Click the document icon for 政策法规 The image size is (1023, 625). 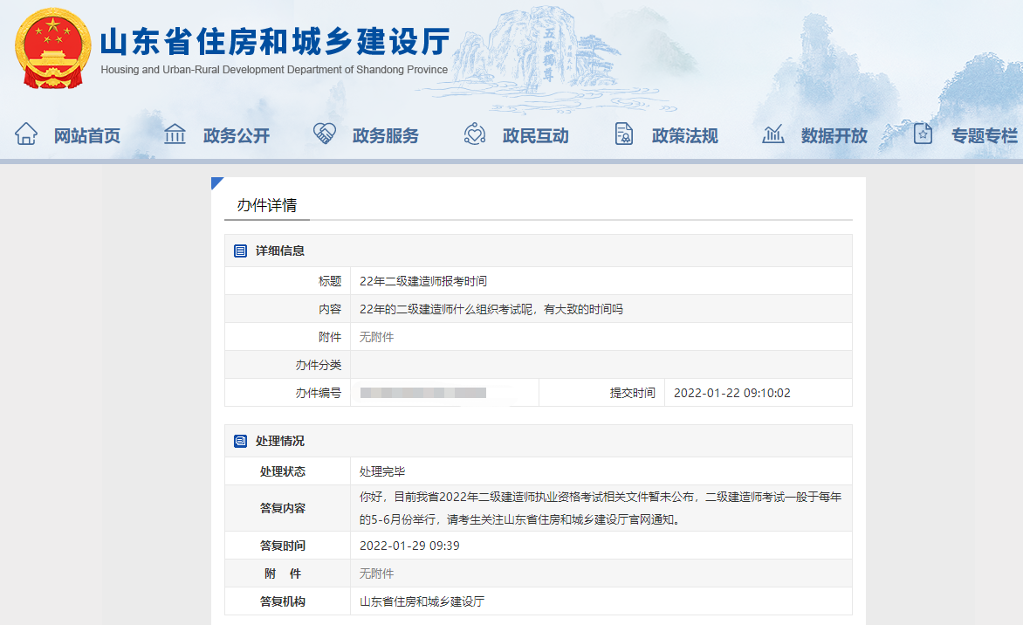623,133
